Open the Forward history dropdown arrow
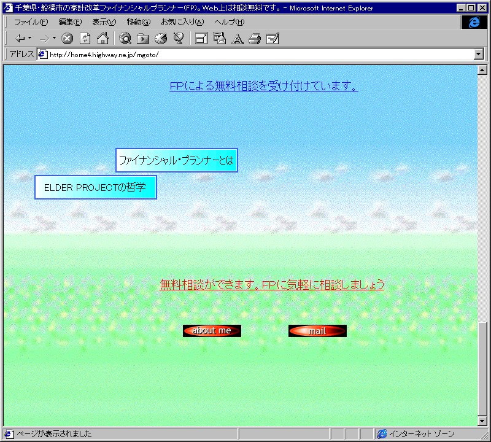Image resolution: width=491 pixels, height=442 pixels. click(54, 38)
